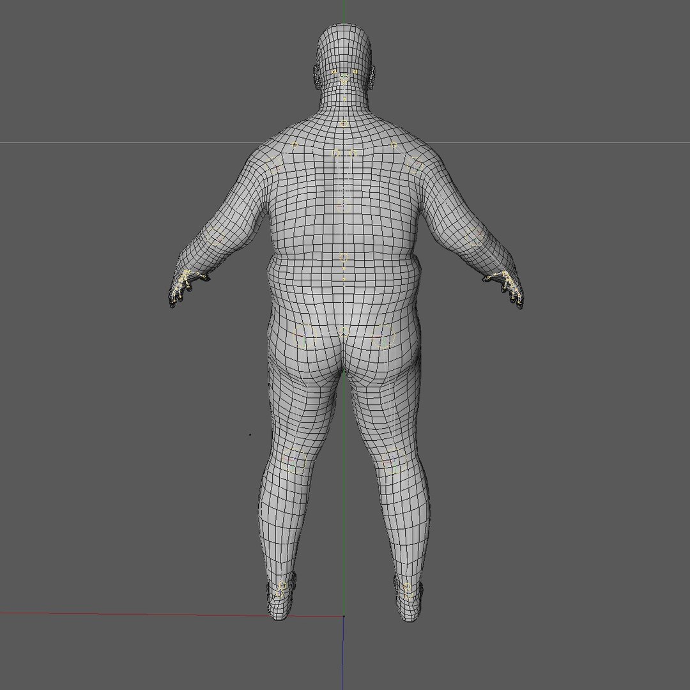Select the right eye joint marker on head
The height and width of the screenshot is (690, 690).
point(355,71)
